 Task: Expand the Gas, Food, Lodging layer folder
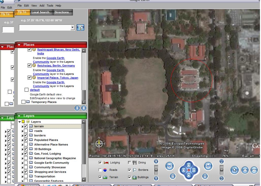[x=22, y=154]
